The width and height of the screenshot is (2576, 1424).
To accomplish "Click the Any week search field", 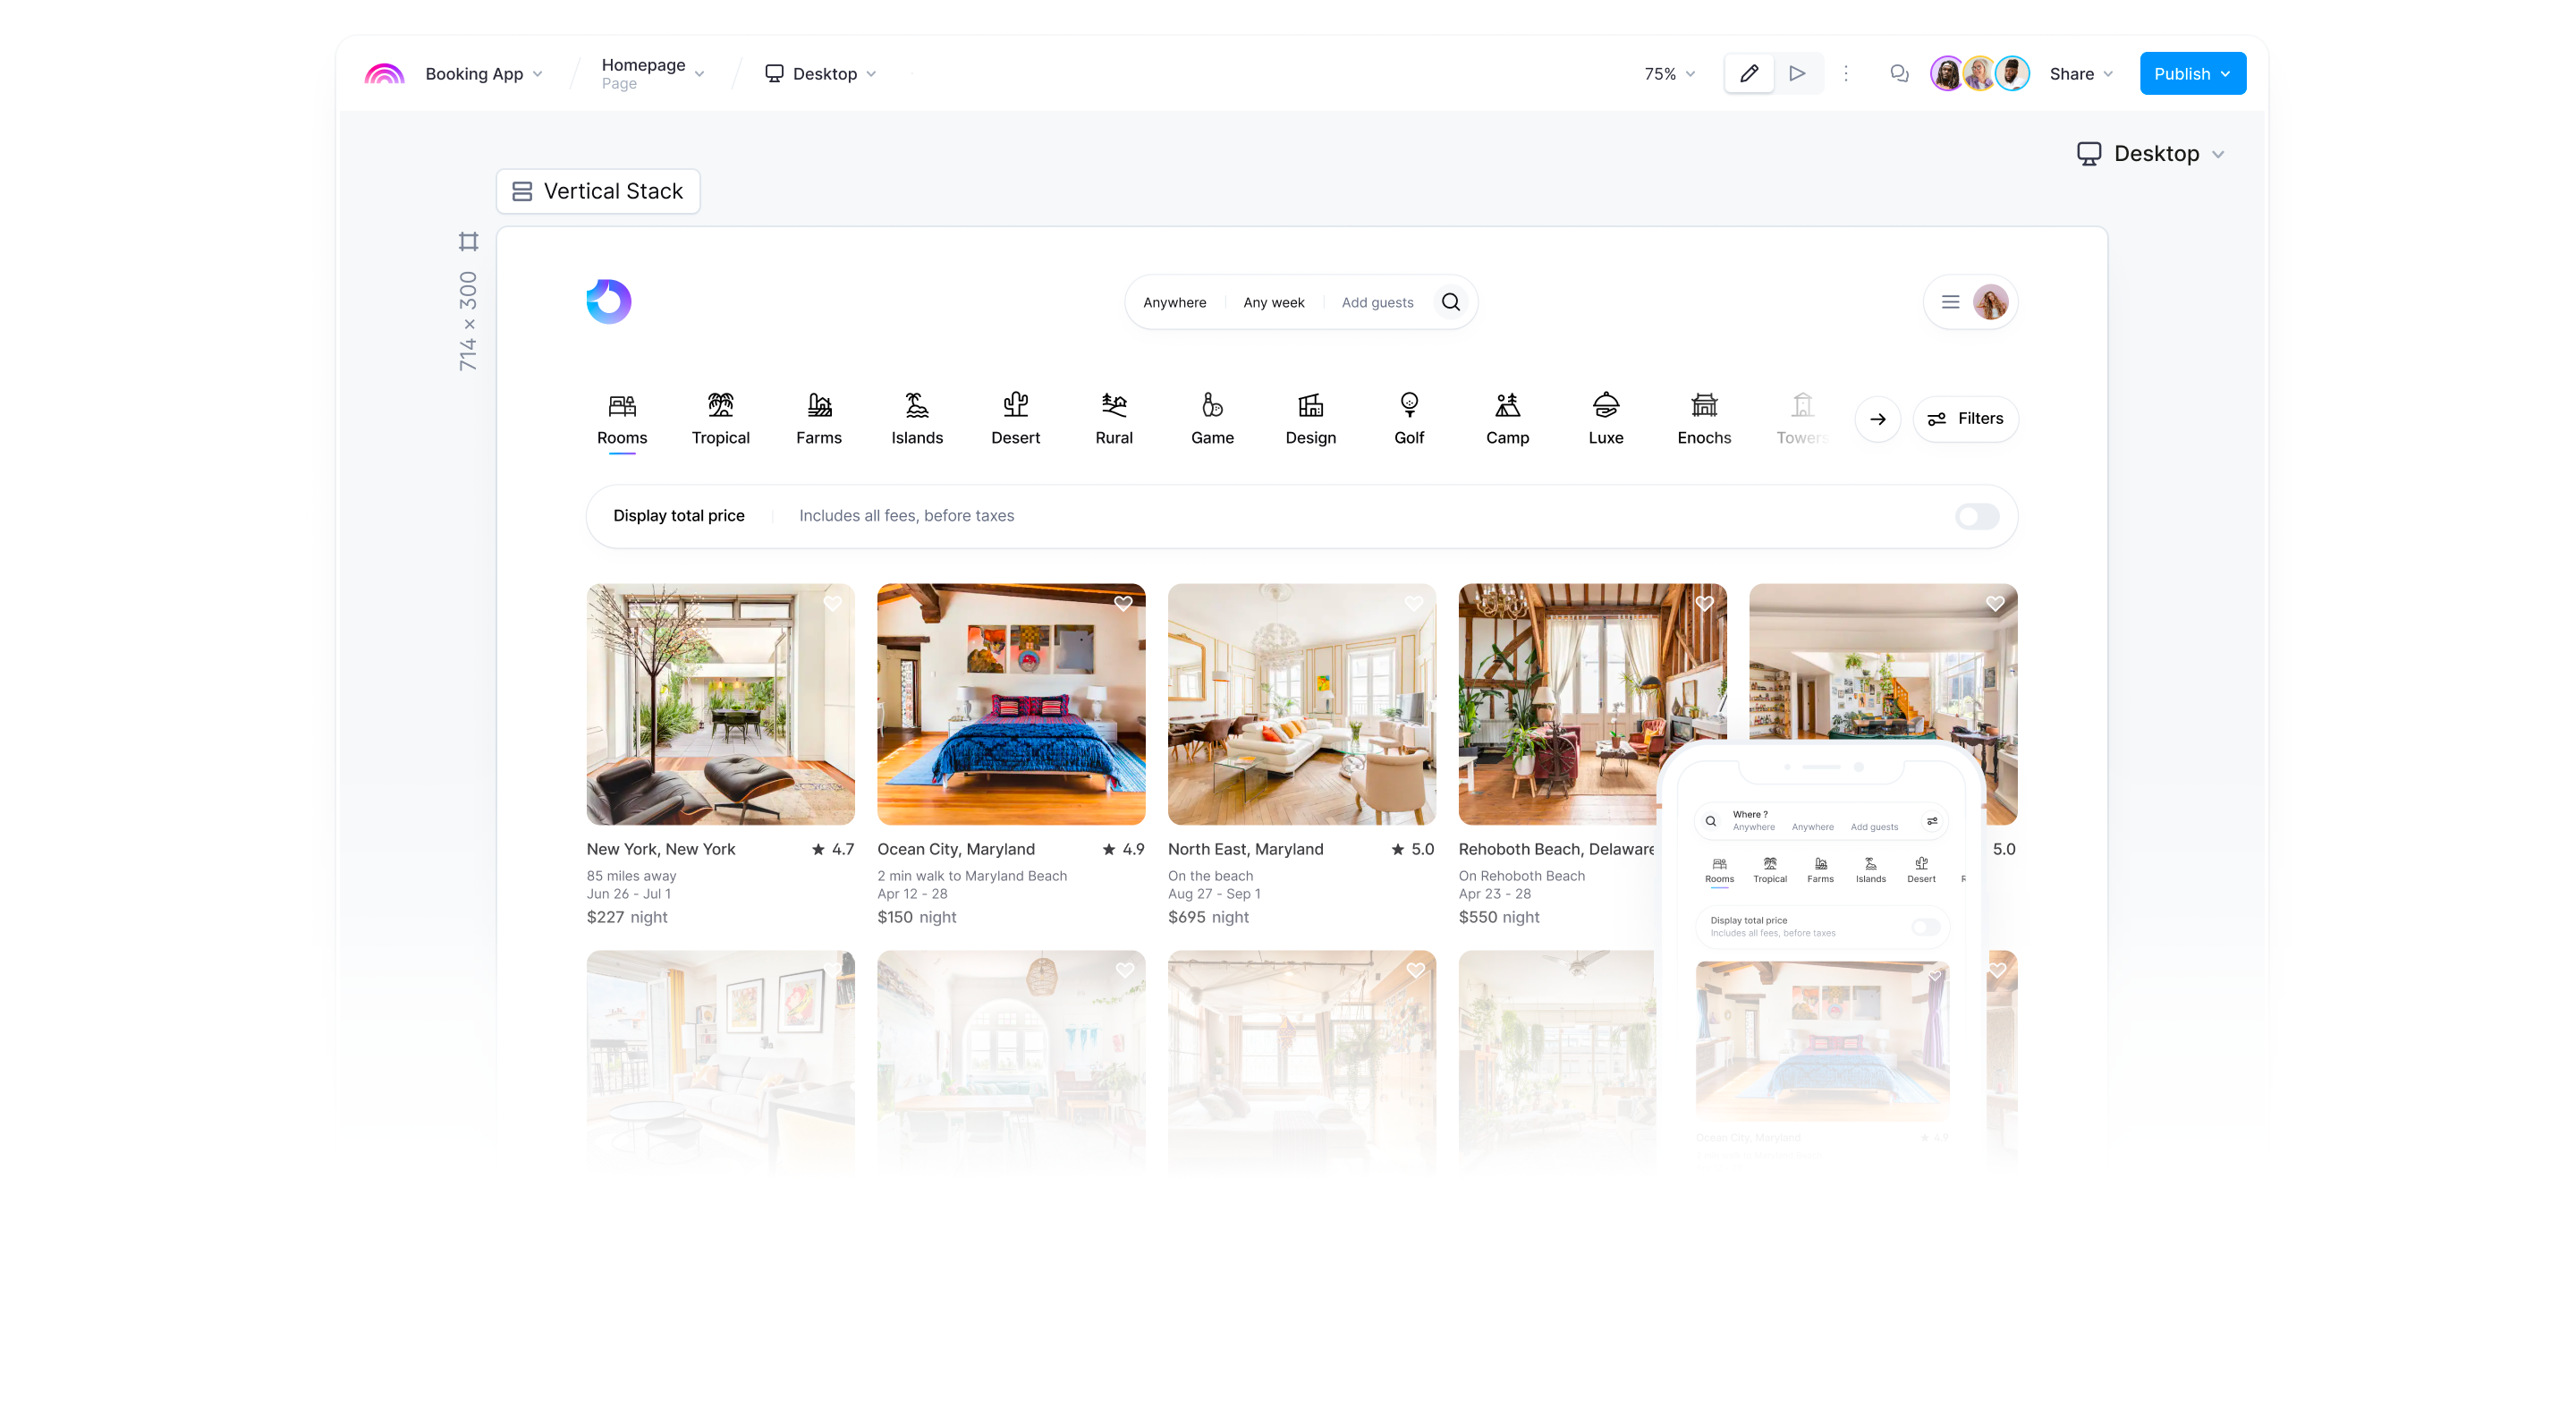I will [x=1274, y=303].
